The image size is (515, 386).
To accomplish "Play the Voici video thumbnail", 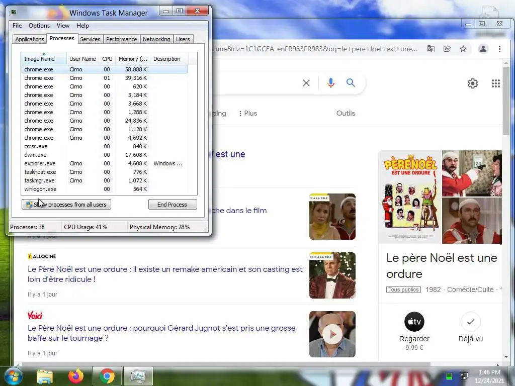I will click(332, 334).
